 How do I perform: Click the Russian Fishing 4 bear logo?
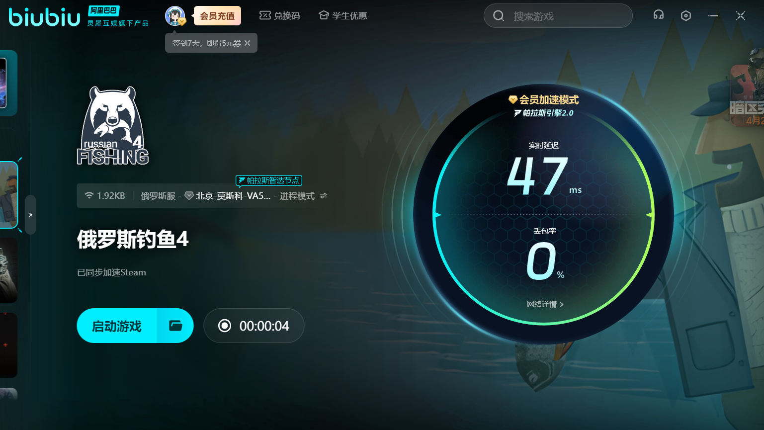point(113,126)
